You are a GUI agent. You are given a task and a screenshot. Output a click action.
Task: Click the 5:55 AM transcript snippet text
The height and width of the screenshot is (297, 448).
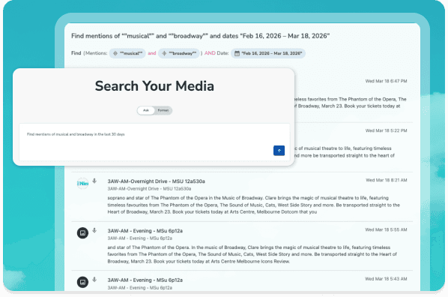[x=252, y=254]
